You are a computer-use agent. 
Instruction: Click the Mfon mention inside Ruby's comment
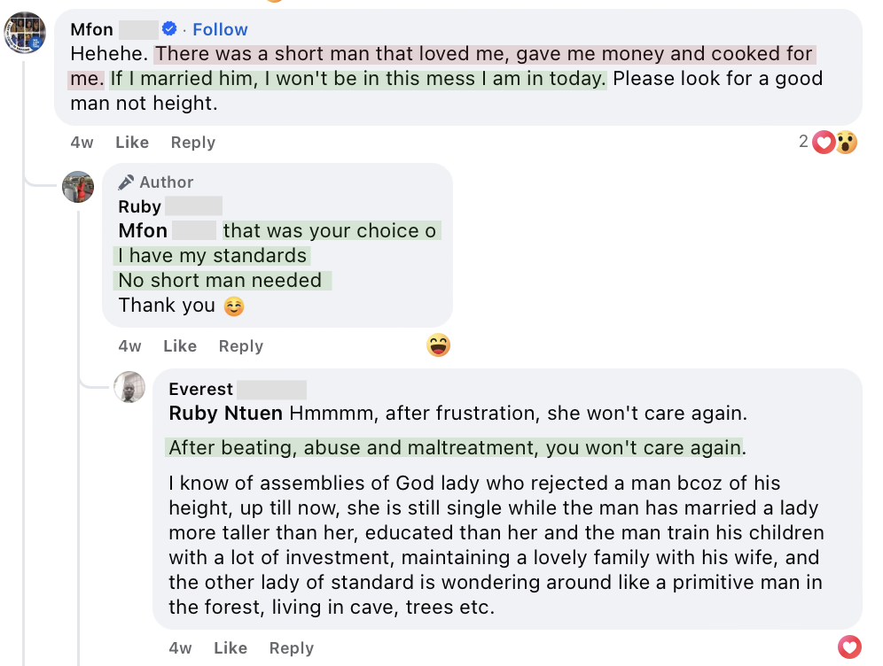click(142, 230)
